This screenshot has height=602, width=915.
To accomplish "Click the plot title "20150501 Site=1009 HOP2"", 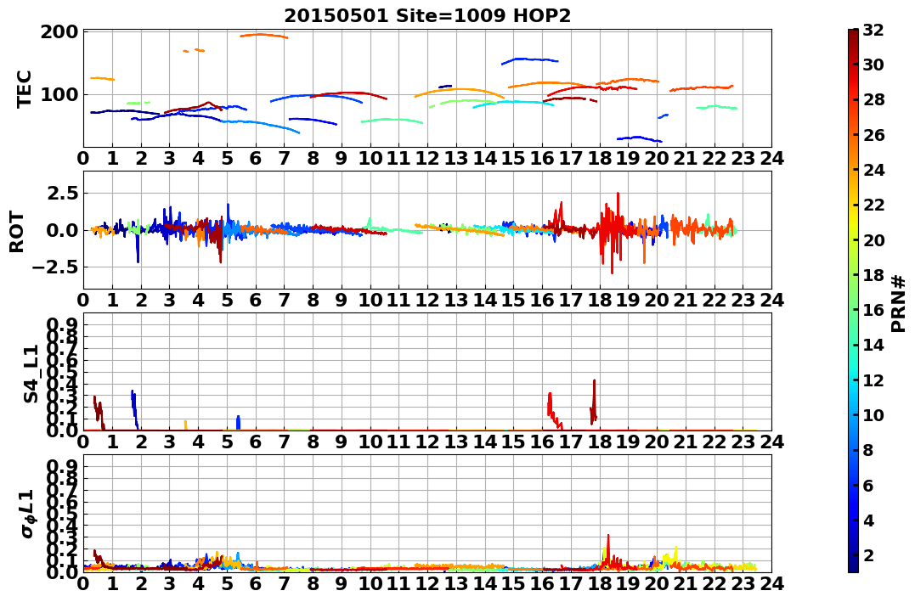I will [427, 16].
